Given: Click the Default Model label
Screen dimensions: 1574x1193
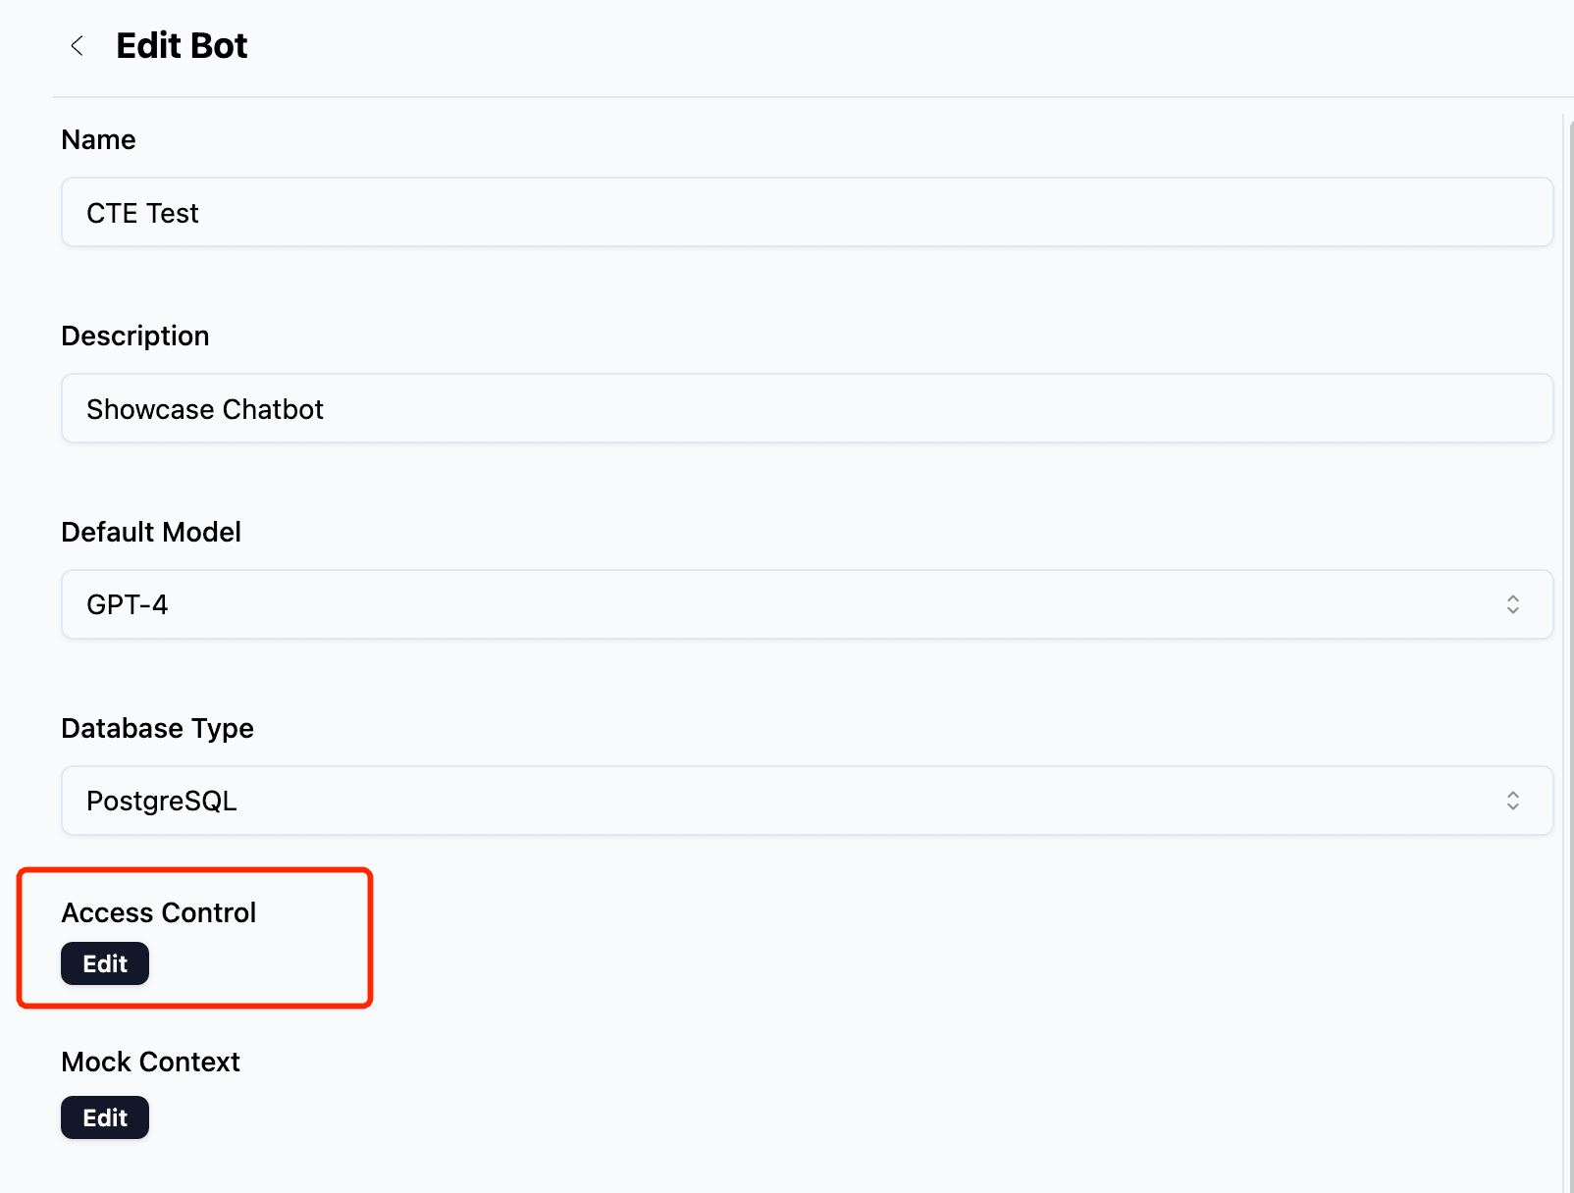Looking at the screenshot, I should [151, 533].
